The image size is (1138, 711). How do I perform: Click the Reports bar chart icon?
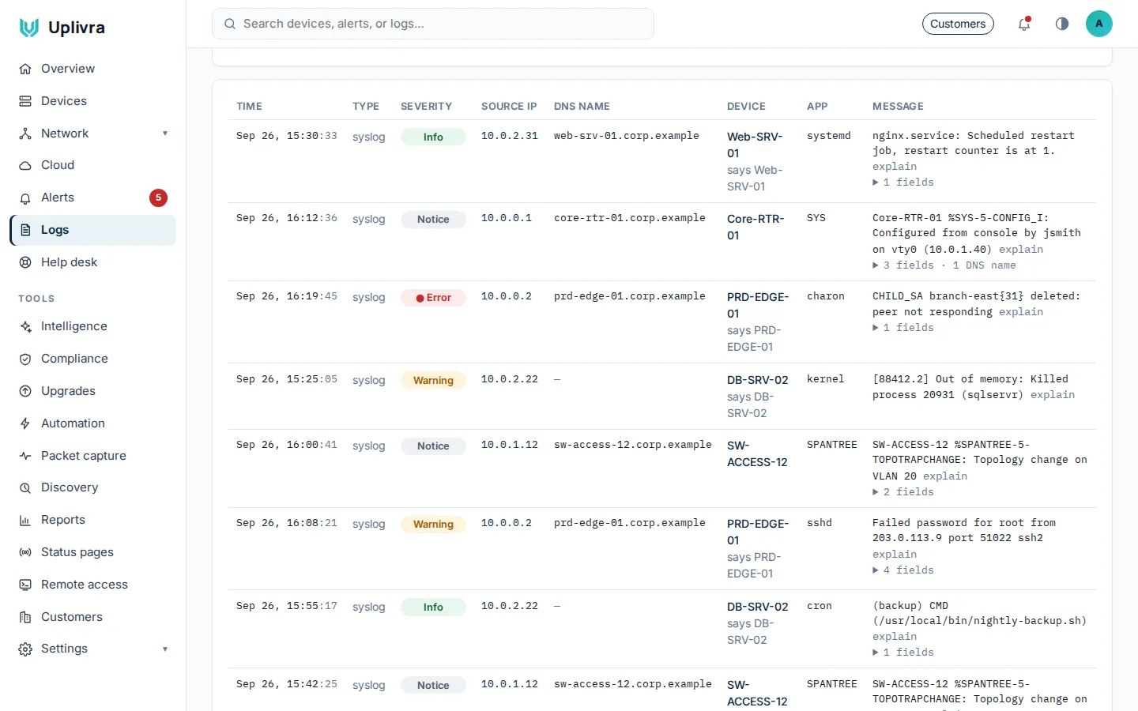click(x=25, y=520)
